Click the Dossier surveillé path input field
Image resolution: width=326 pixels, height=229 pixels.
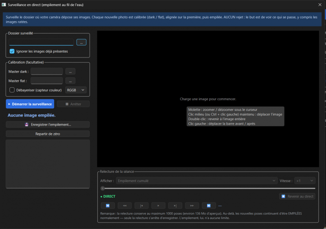point(41,42)
